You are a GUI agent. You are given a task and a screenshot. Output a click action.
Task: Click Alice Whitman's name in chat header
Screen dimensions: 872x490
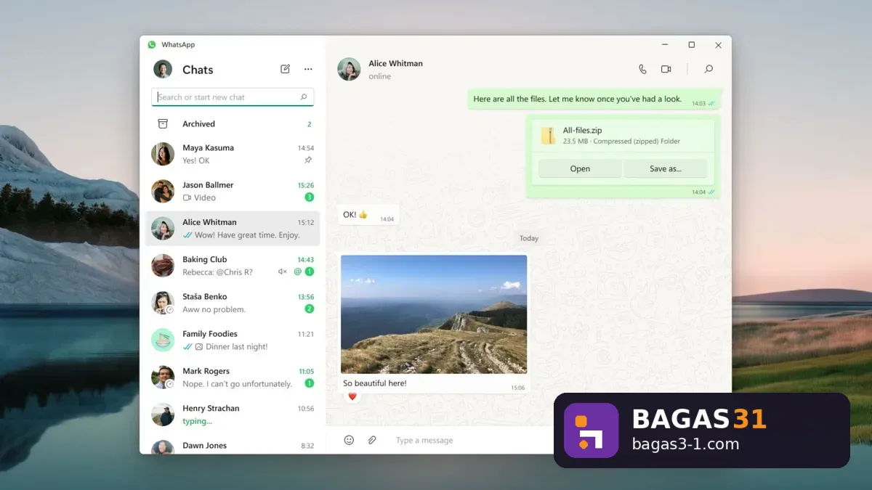tap(395, 63)
